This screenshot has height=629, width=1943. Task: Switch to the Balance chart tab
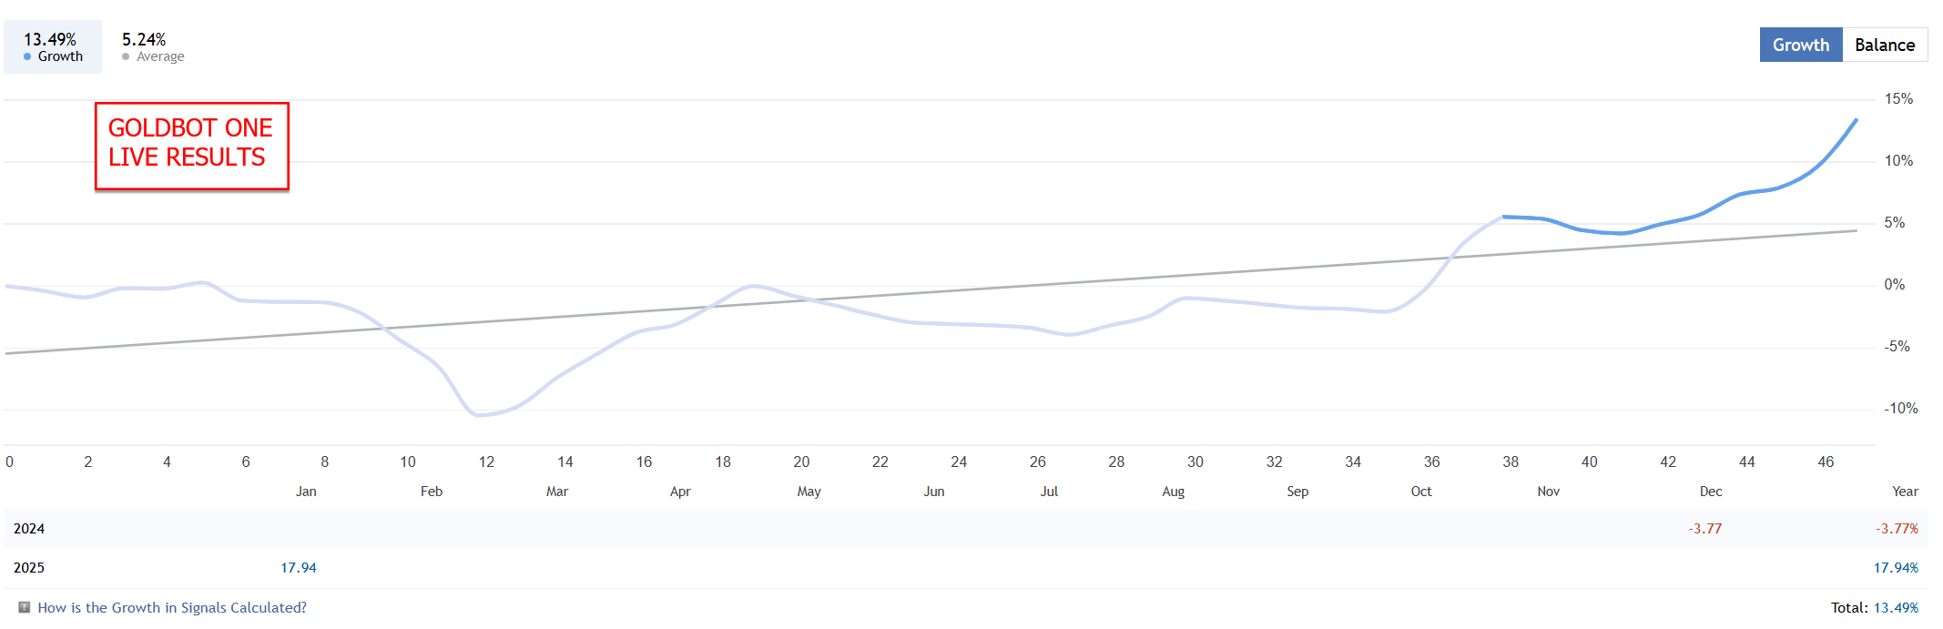[x=1884, y=45]
